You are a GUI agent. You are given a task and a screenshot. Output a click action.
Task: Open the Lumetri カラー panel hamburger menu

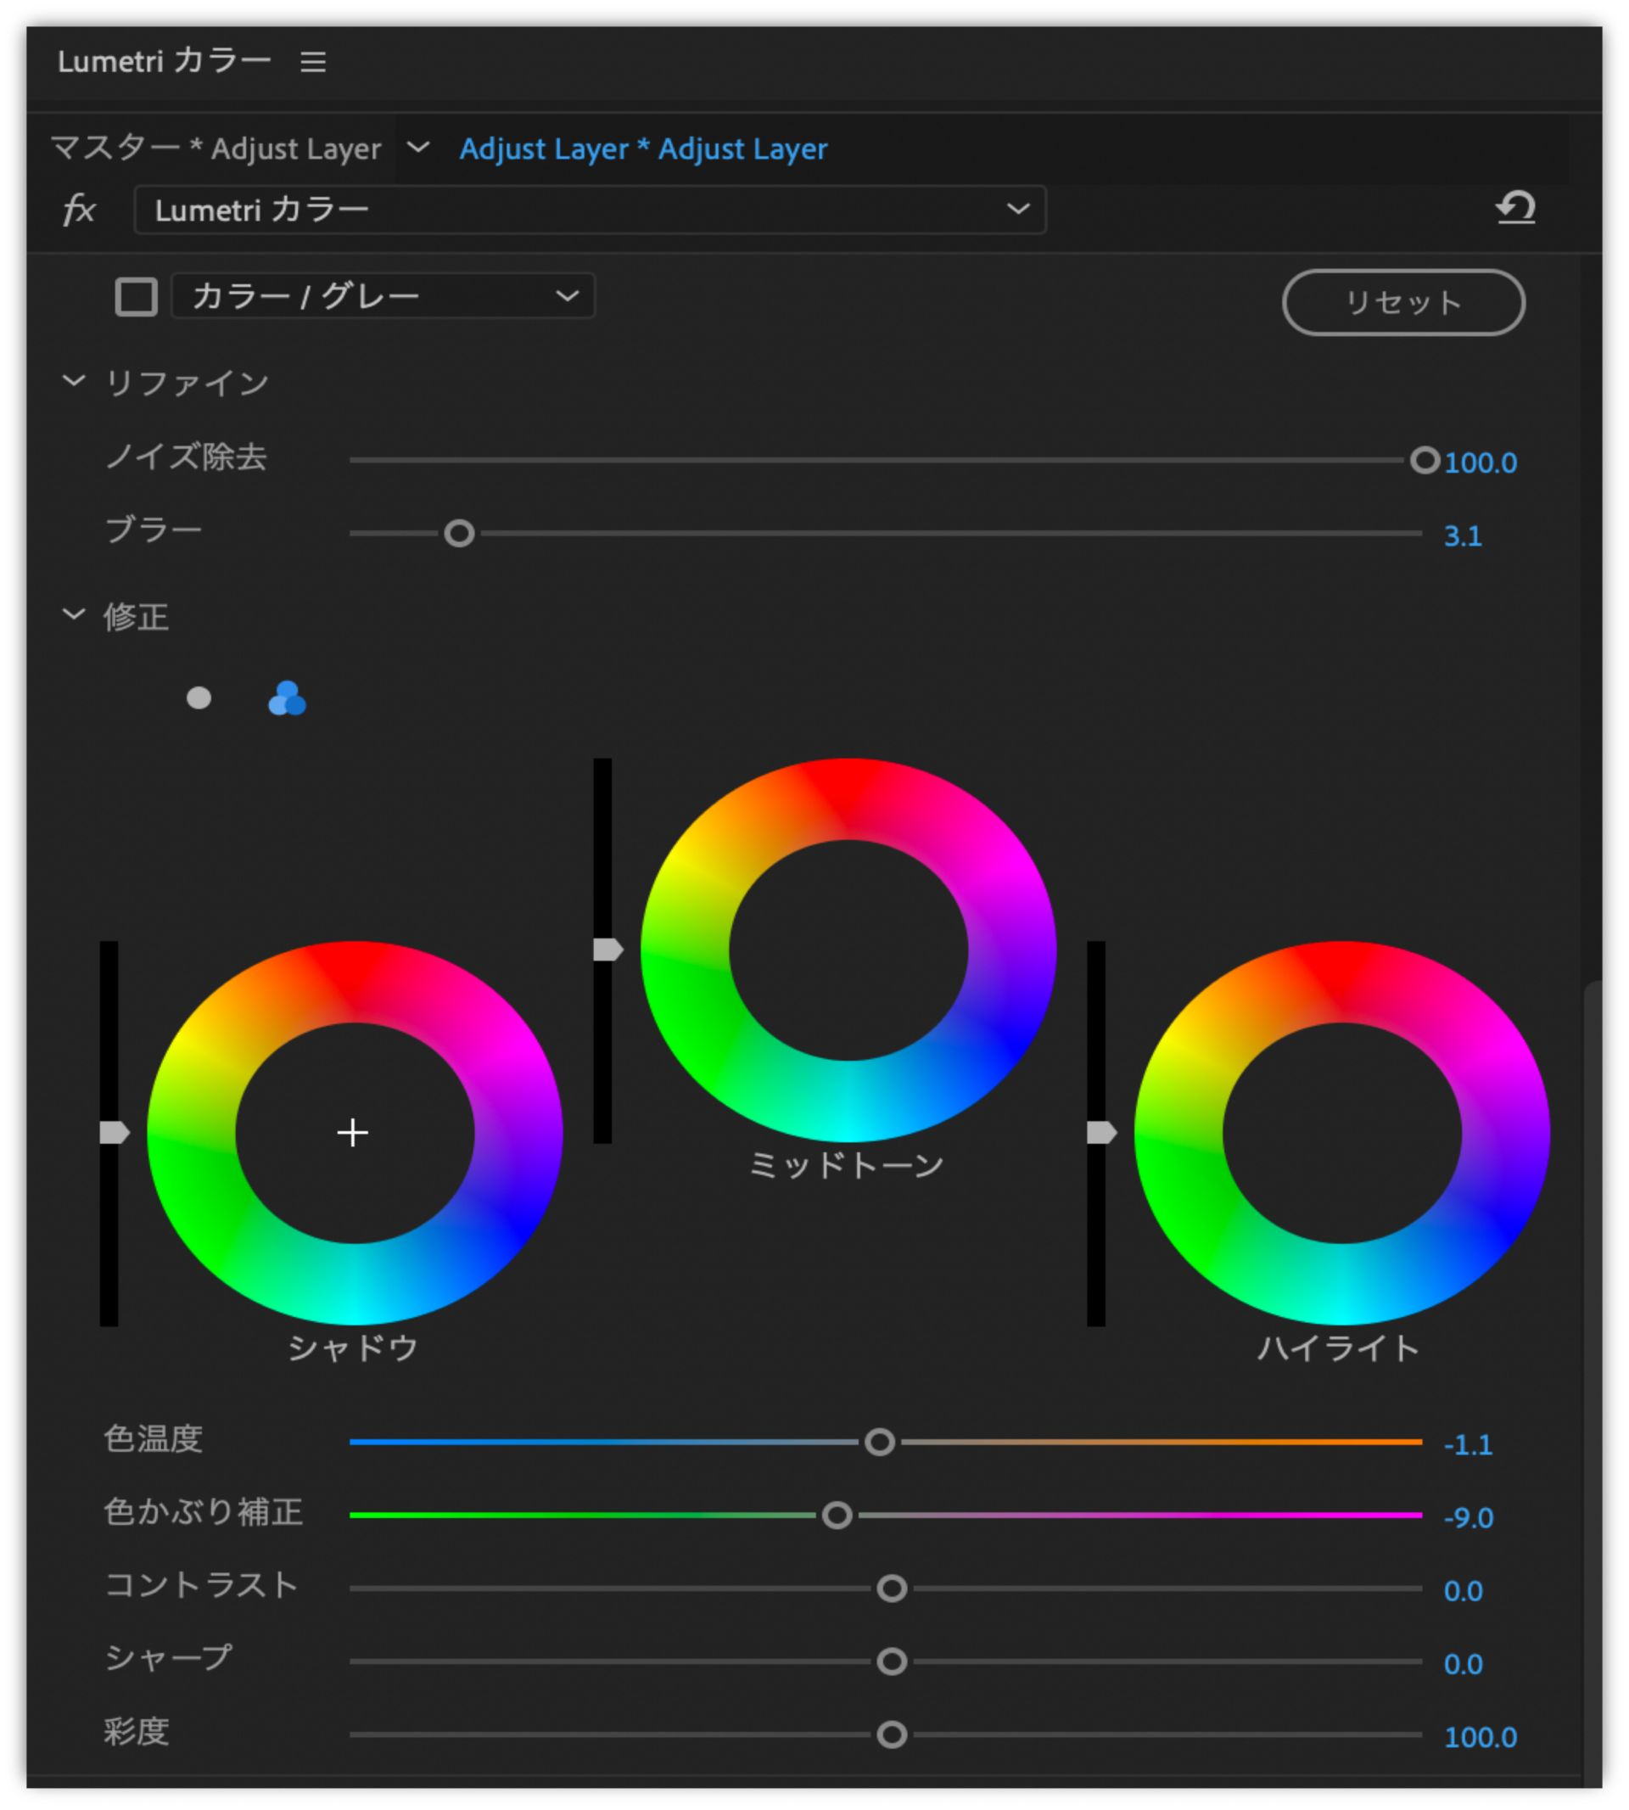click(312, 62)
